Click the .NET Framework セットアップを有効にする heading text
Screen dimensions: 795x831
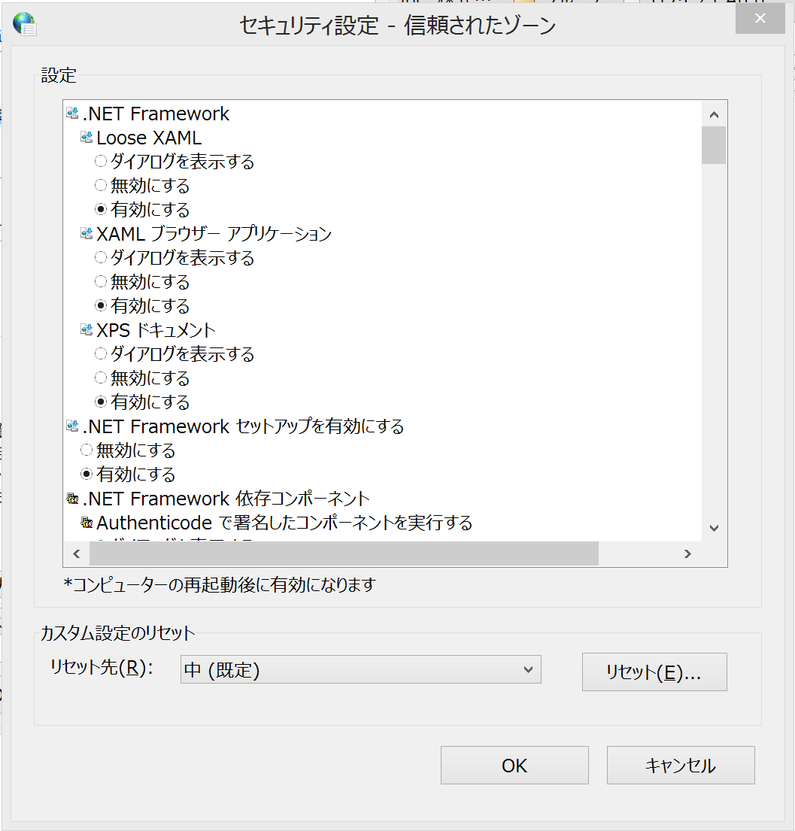243,426
